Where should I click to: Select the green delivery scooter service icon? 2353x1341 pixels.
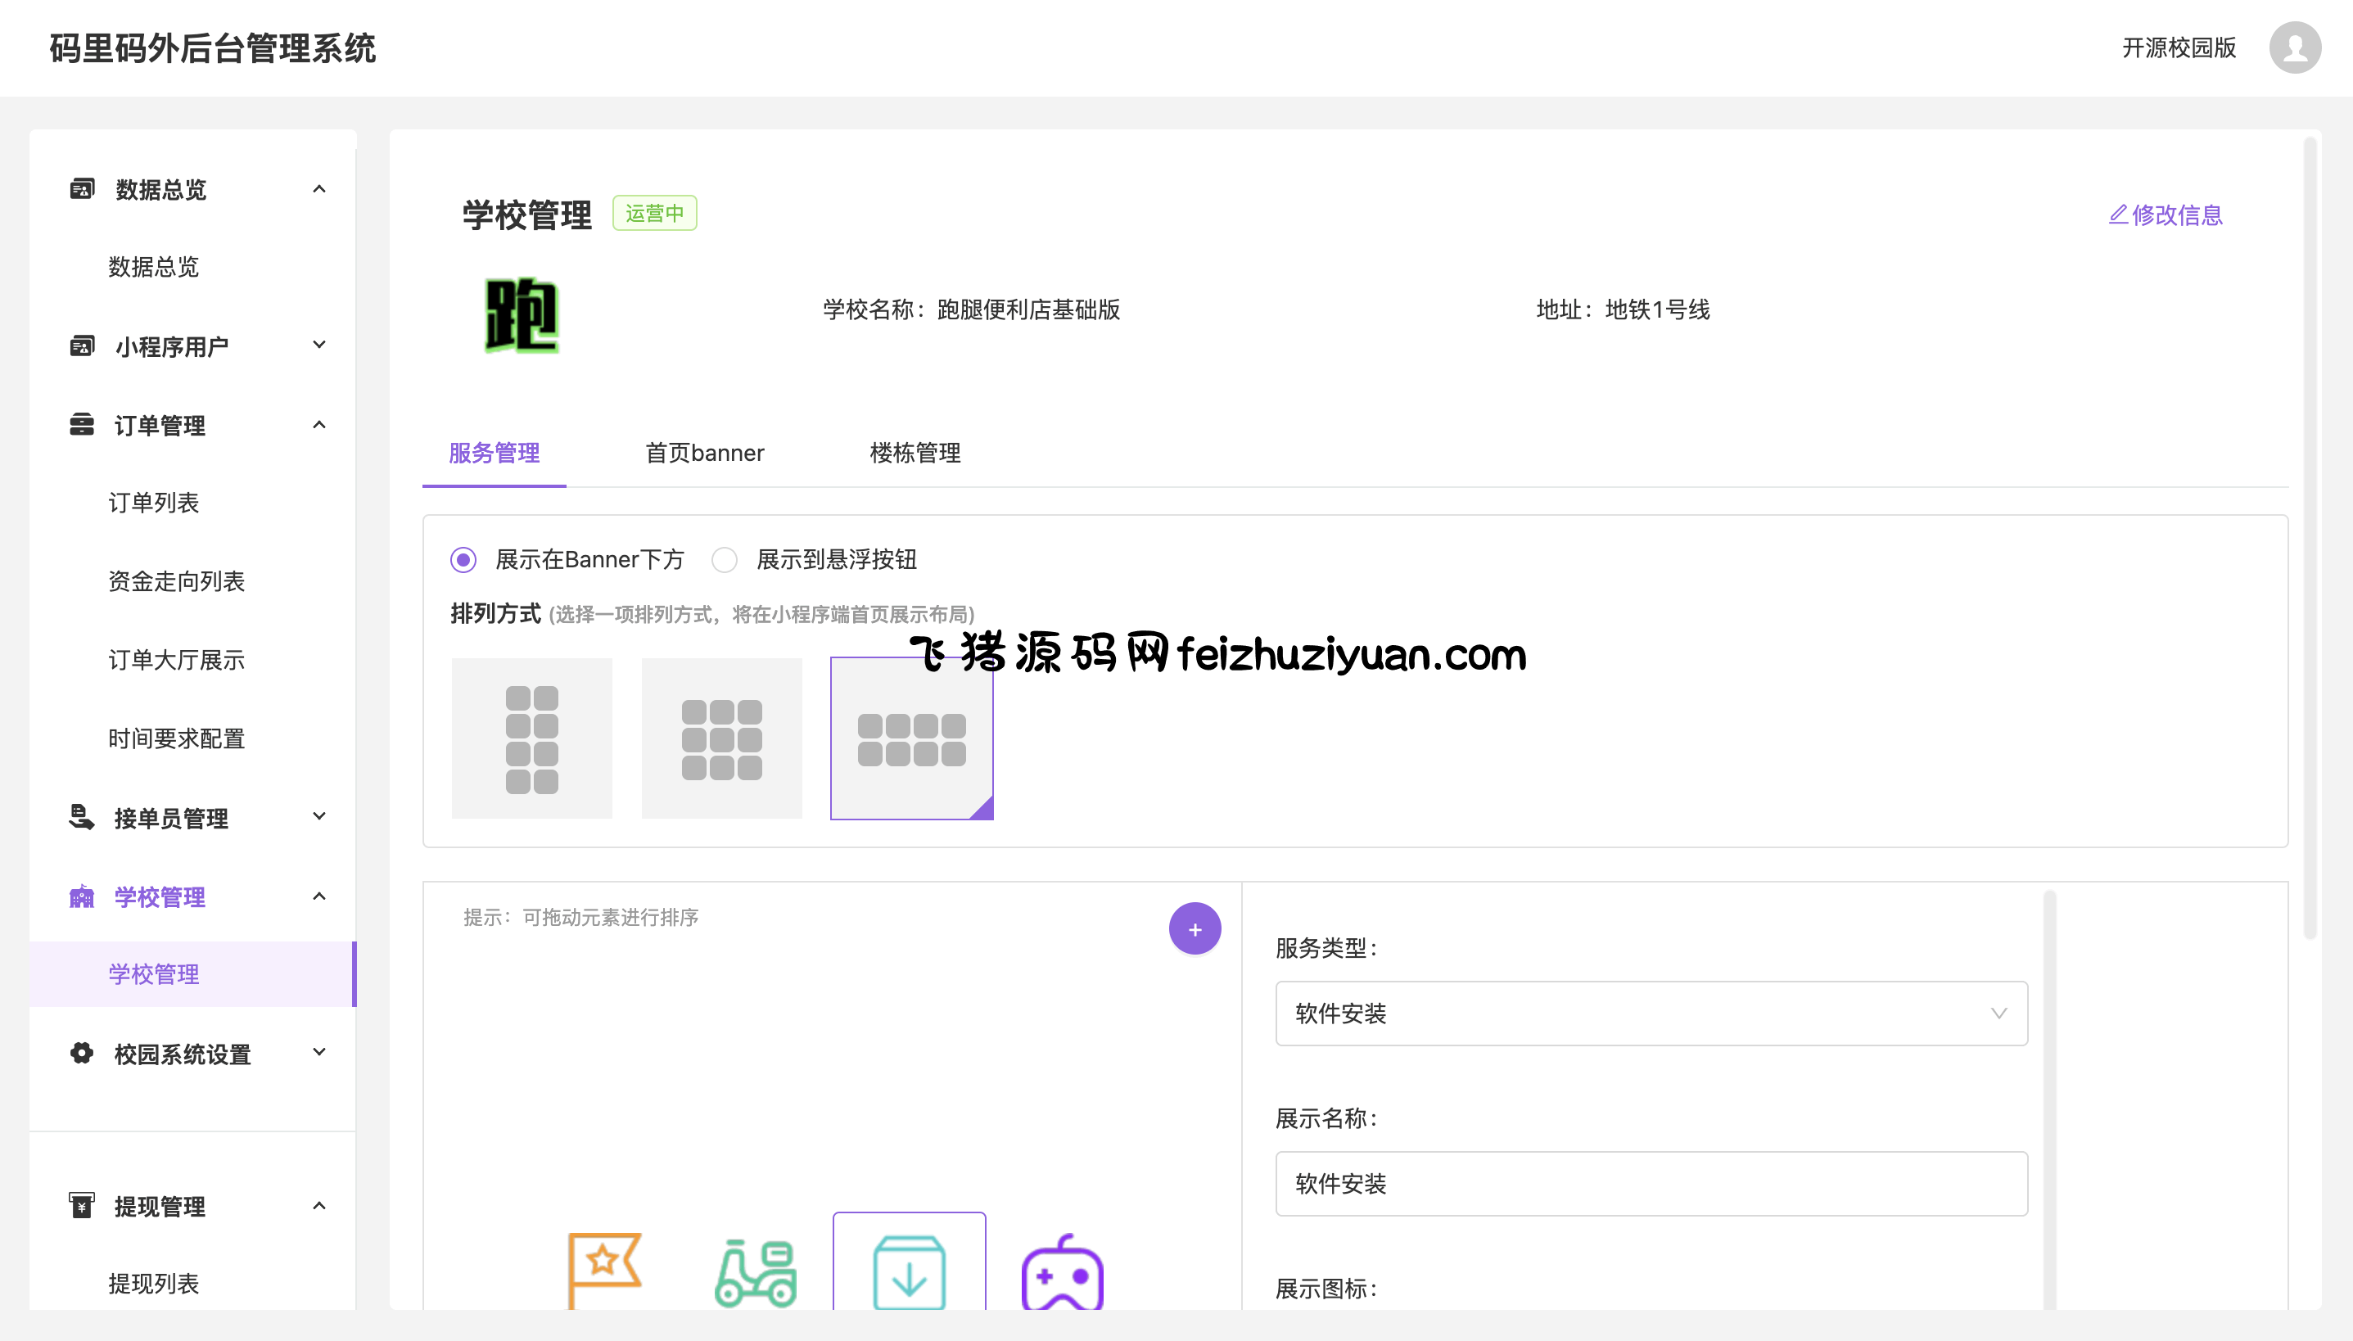coord(755,1272)
